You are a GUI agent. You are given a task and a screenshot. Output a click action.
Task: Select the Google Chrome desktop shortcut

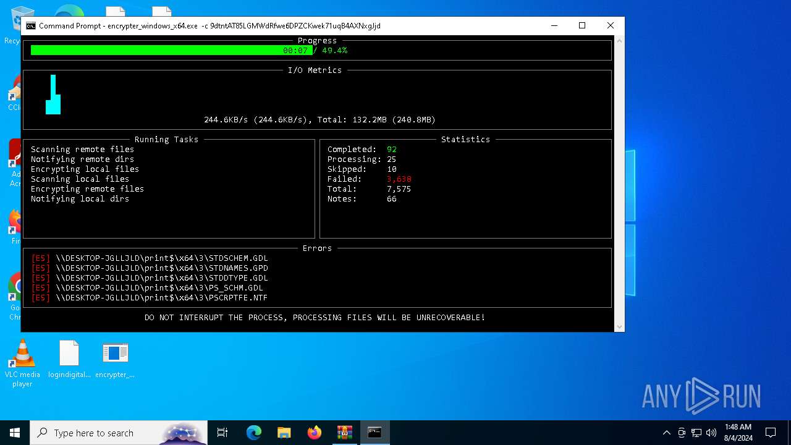14,297
